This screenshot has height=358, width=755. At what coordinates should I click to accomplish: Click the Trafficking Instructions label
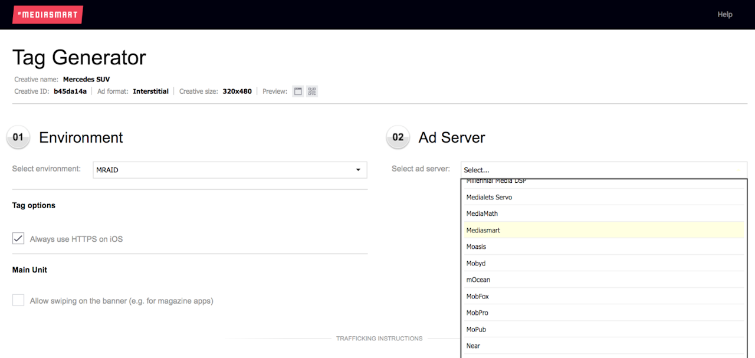tap(379, 339)
